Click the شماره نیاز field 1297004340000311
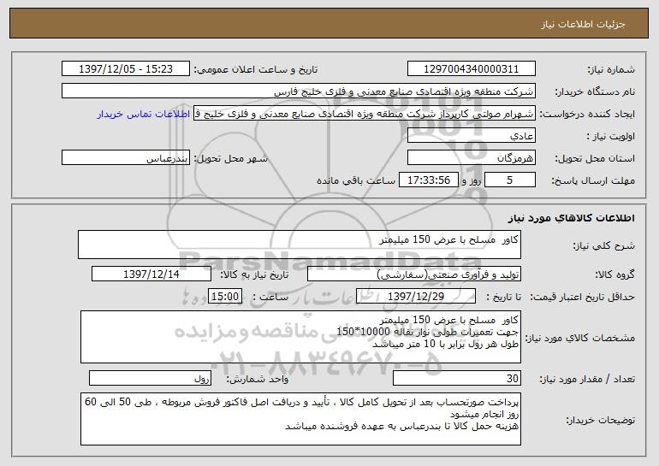 [x=471, y=69]
